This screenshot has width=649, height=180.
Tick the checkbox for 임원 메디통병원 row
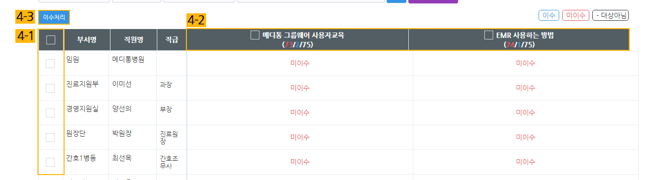click(x=50, y=64)
